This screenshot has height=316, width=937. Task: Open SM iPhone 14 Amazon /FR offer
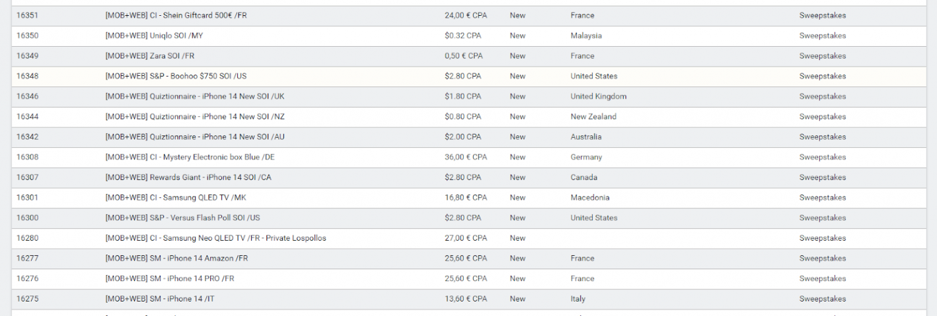click(176, 258)
